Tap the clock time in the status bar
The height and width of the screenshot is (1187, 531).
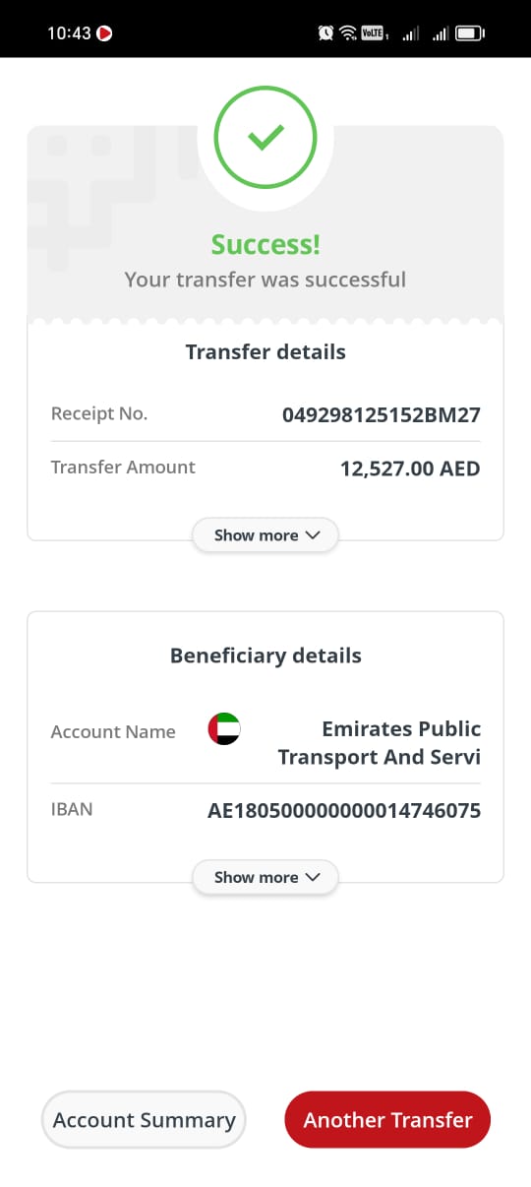tap(69, 33)
